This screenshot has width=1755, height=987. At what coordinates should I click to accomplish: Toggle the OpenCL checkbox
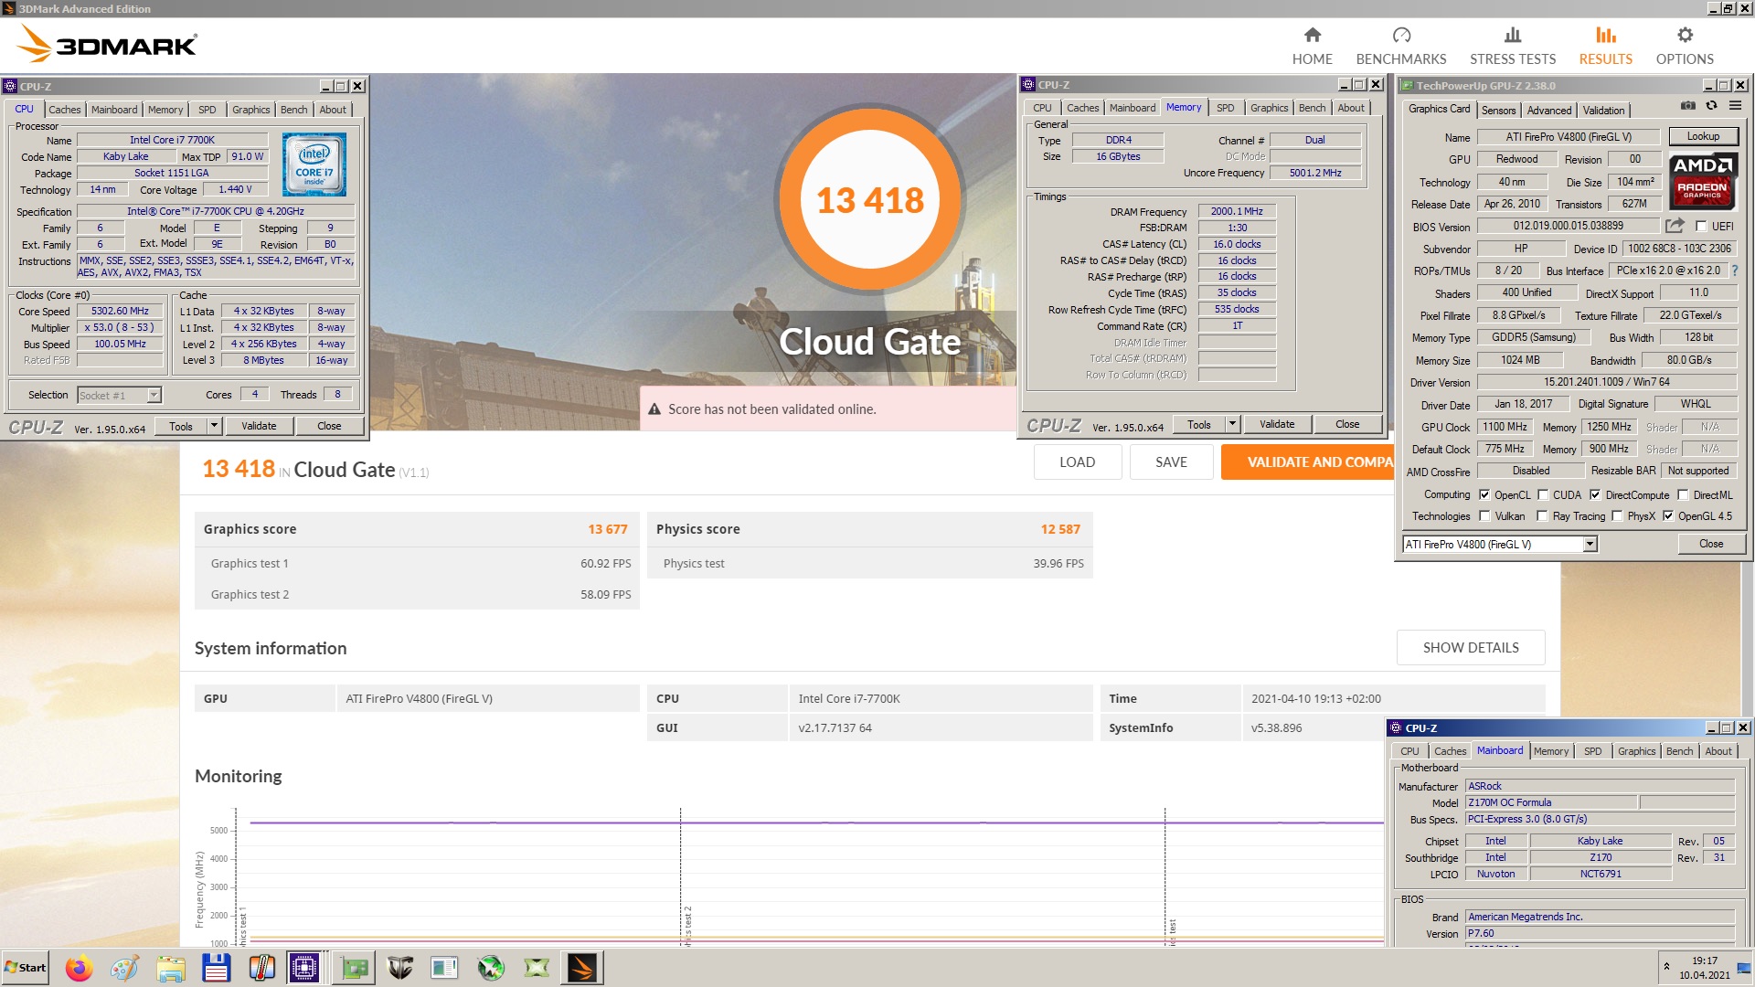[x=1484, y=494]
